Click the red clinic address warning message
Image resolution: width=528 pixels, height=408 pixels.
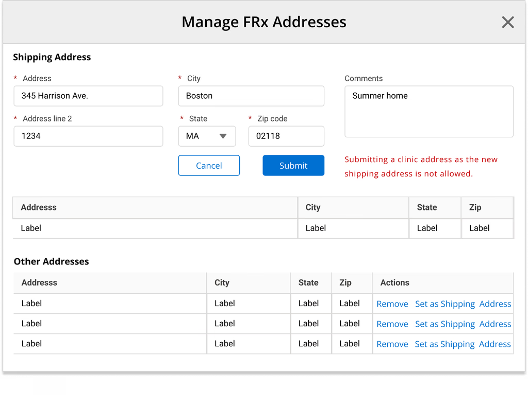(421, 166)
